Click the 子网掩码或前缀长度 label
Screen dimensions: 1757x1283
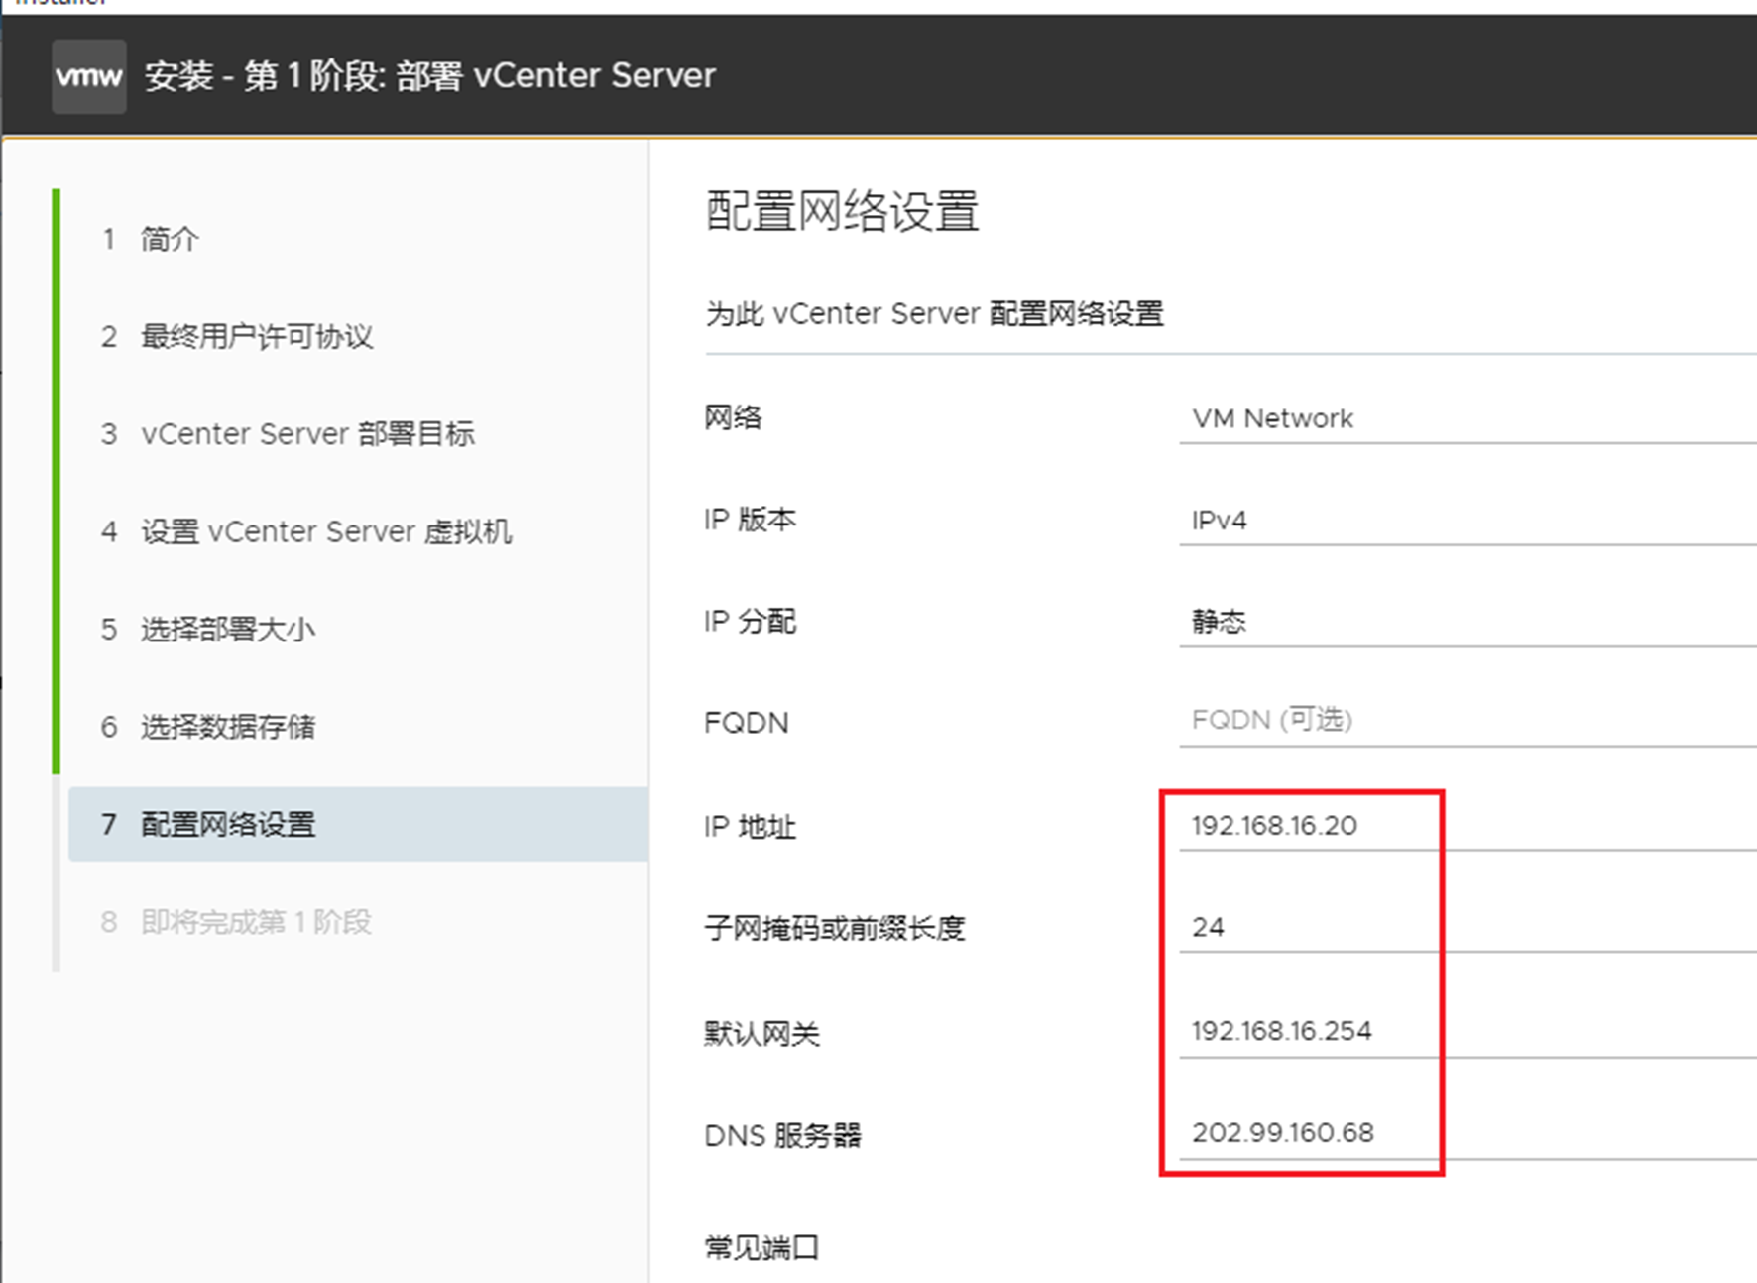tap(834, 929)
